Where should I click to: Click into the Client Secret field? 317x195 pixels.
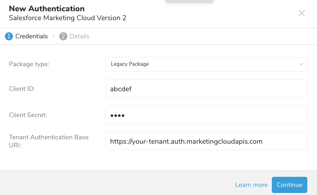(x=206, y=115)
